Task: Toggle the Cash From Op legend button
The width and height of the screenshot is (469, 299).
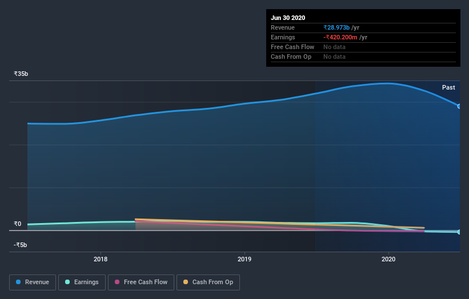Action: coord(208,282)
